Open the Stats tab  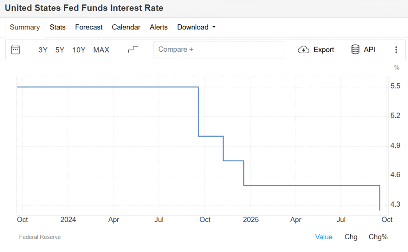point(58,27)
